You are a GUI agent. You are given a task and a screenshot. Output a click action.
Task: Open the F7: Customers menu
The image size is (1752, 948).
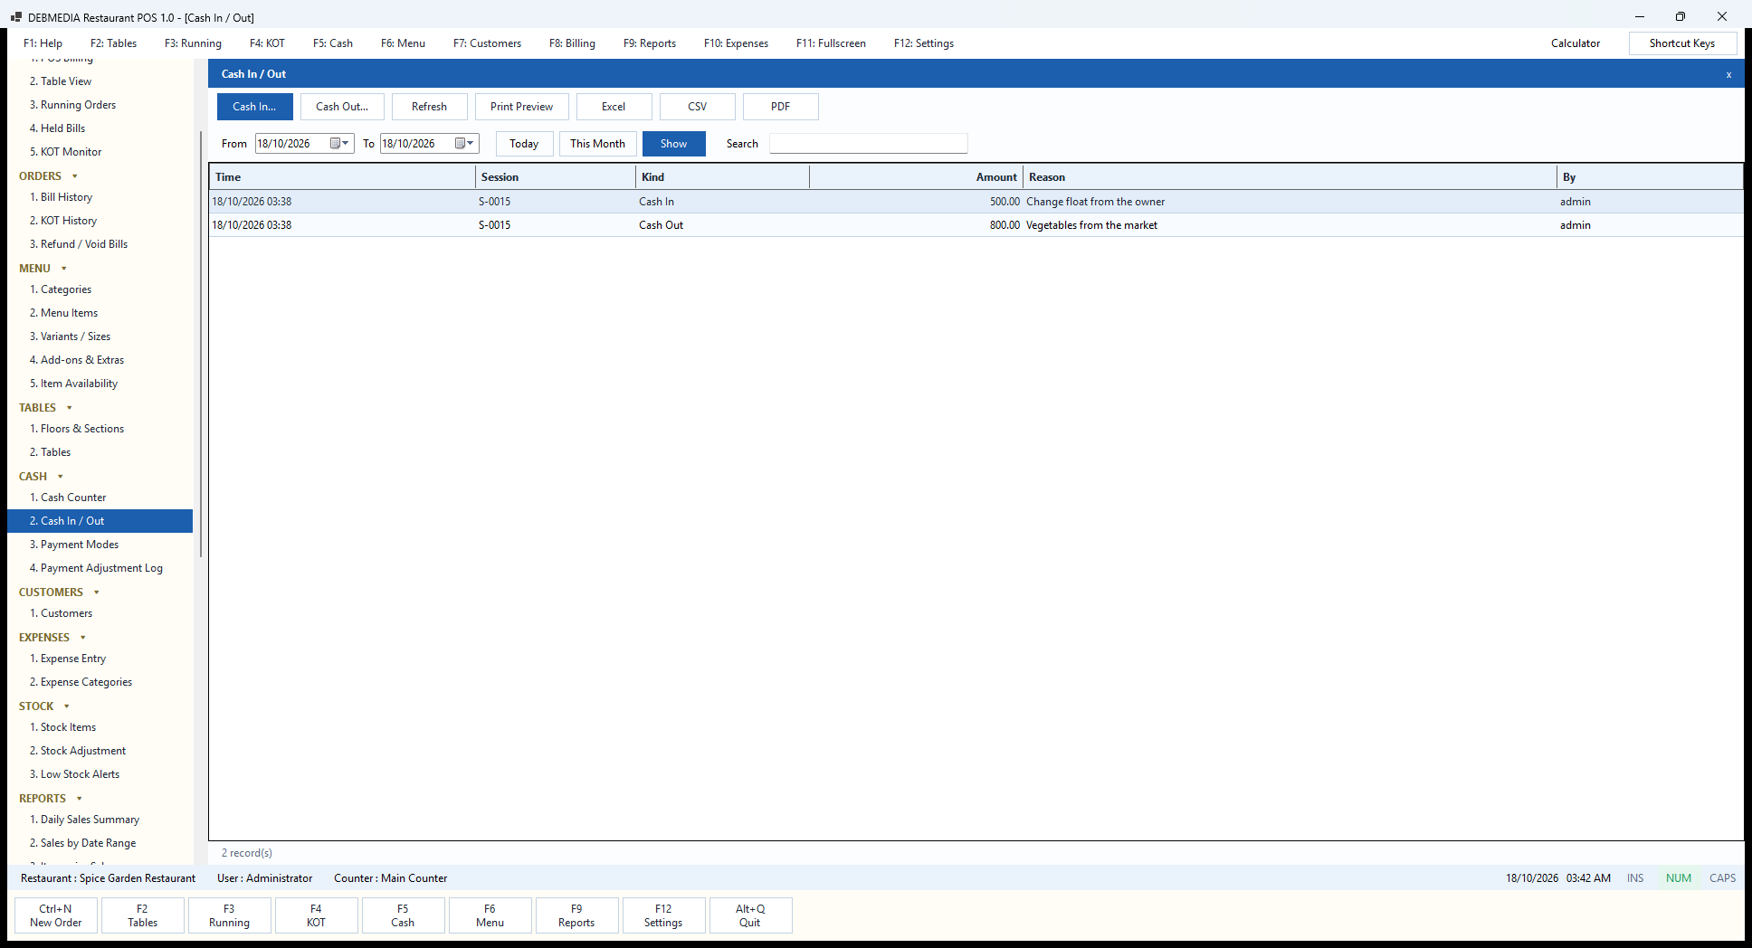pos(487,43)
